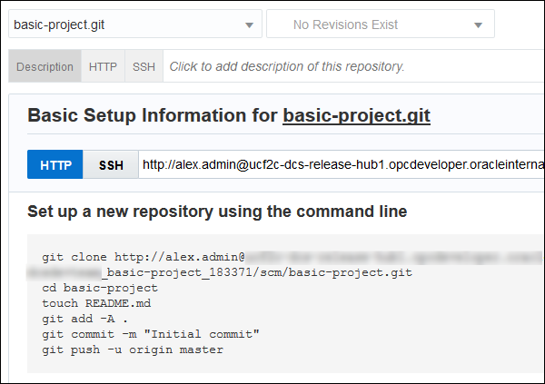Open the basic-project.git repository selector
Image resolution: width=545 pixels, height=384 pixels.
click(x=127, y=25)
